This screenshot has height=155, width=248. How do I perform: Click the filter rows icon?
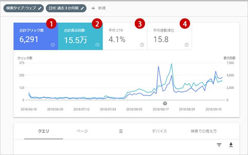click(219, 145)
